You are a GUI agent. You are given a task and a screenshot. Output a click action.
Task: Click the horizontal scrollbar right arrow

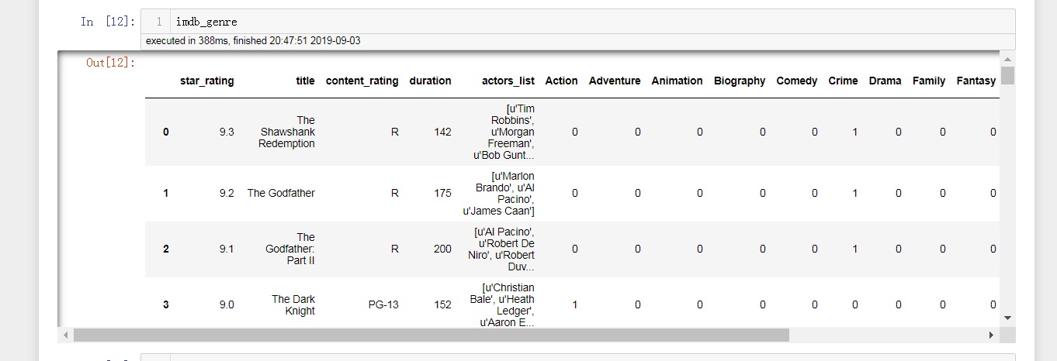[x=991, y=335]
